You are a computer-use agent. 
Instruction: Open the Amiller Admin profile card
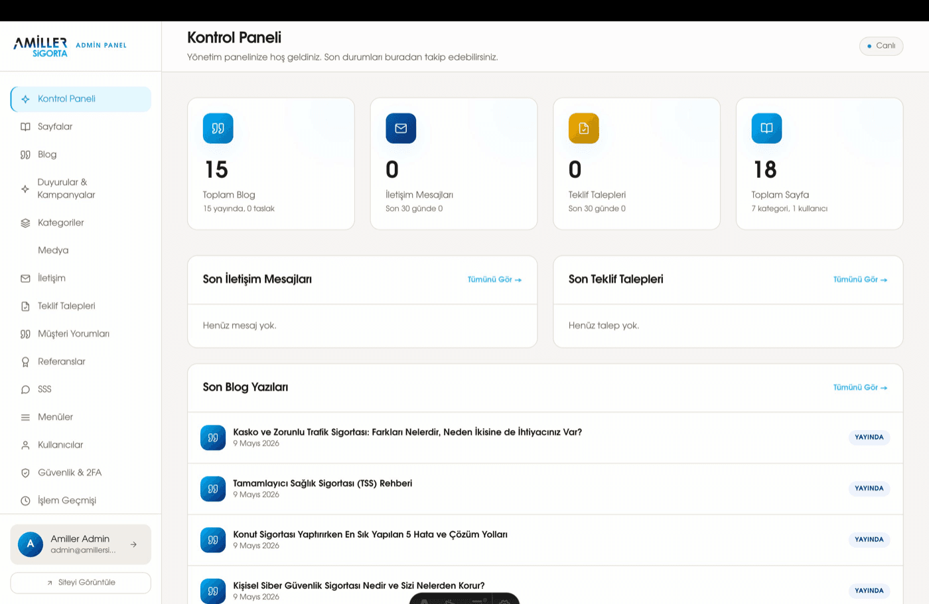pyautogui.click(x=81, y=544)
